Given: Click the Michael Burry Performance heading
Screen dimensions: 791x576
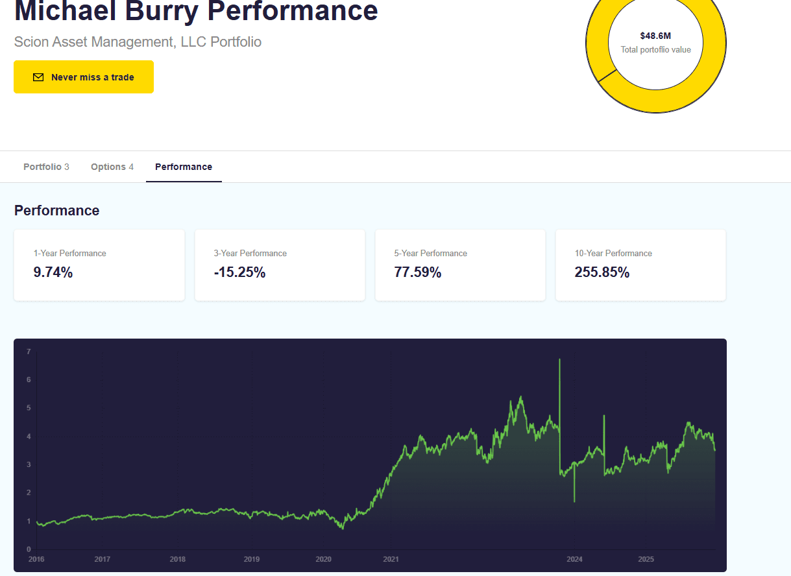Looking at the screenshot, I should point(196,12).
